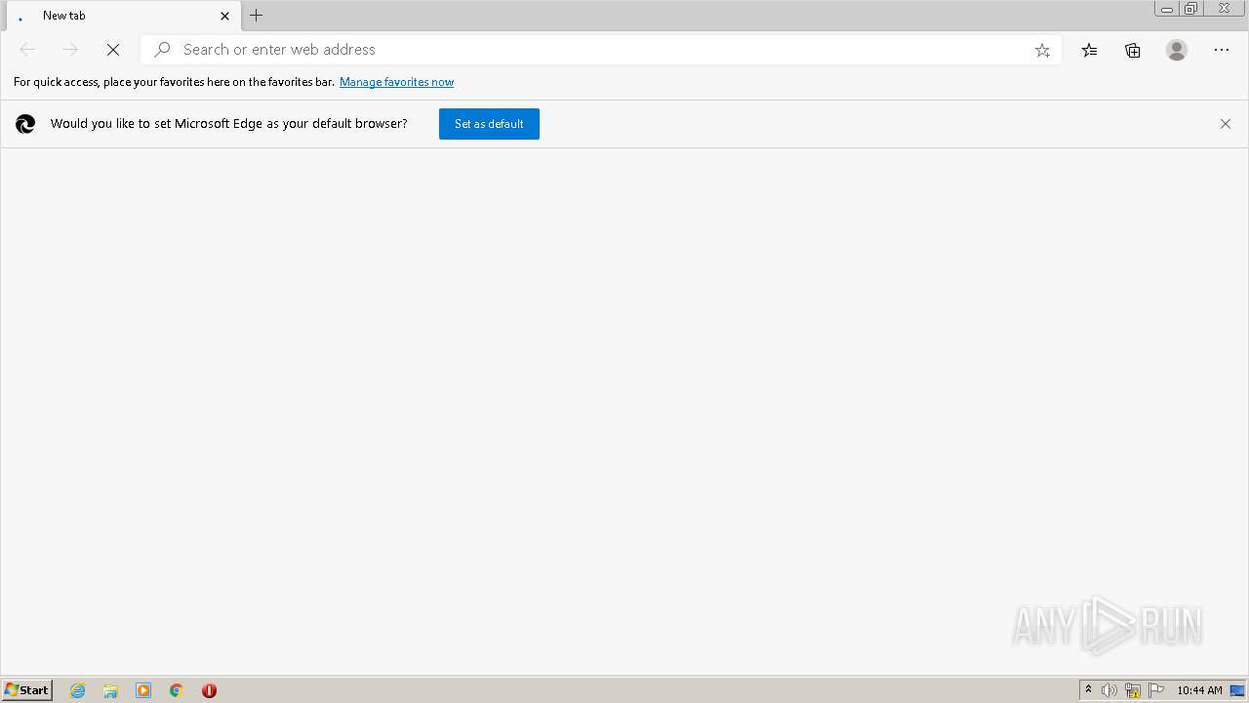Dismiss the default browser prompt
This screenshot has width=1249, height=703.
[x=1226, y=124]
